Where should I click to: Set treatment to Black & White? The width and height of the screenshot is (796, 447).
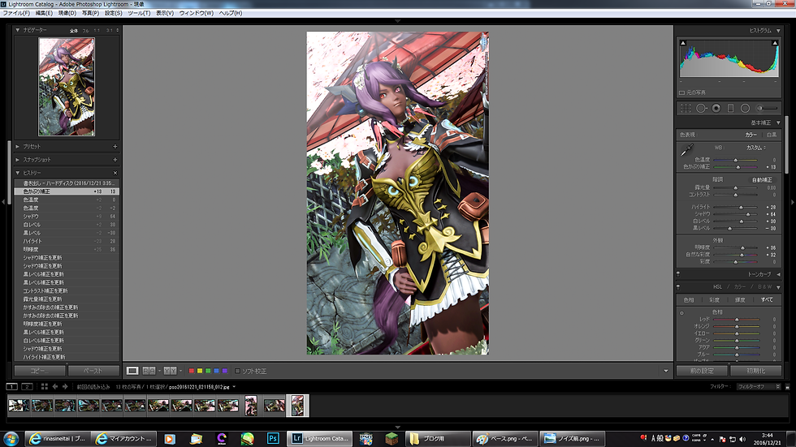771,135
